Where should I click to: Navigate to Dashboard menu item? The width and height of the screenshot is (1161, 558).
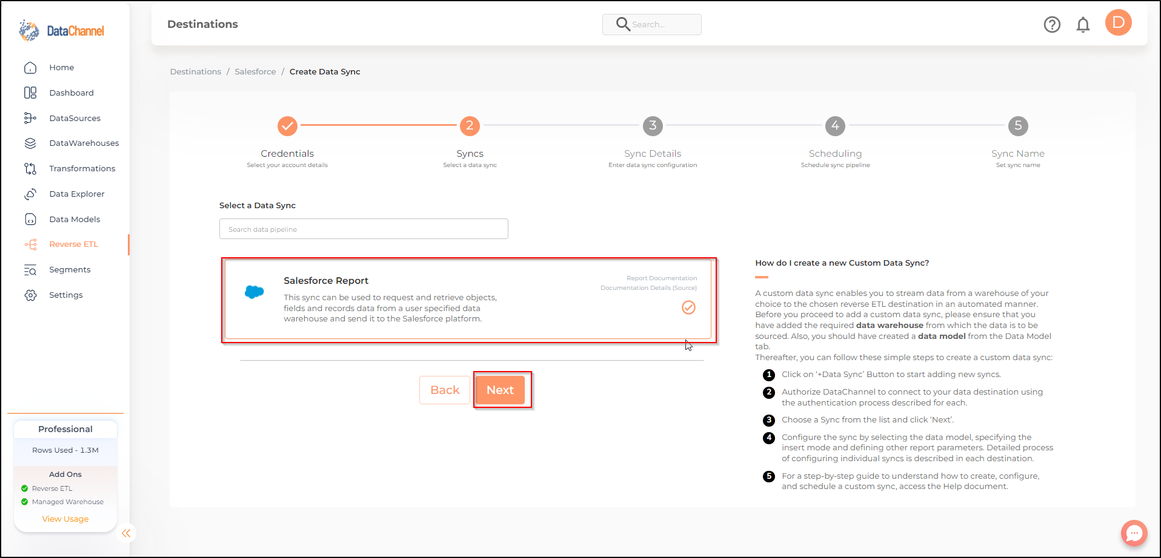pyautogui.click(x=72, y=93)
